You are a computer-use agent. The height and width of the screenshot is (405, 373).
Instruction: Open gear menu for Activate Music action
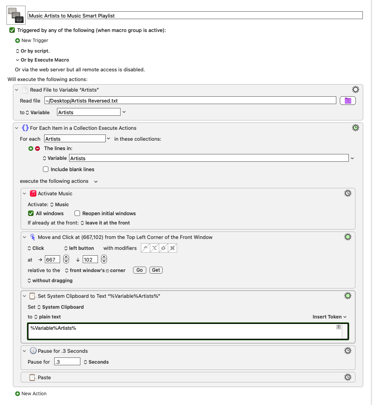[348, 193]
